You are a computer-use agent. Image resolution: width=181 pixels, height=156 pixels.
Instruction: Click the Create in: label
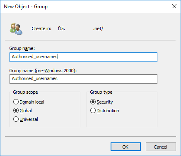(41, 28)
